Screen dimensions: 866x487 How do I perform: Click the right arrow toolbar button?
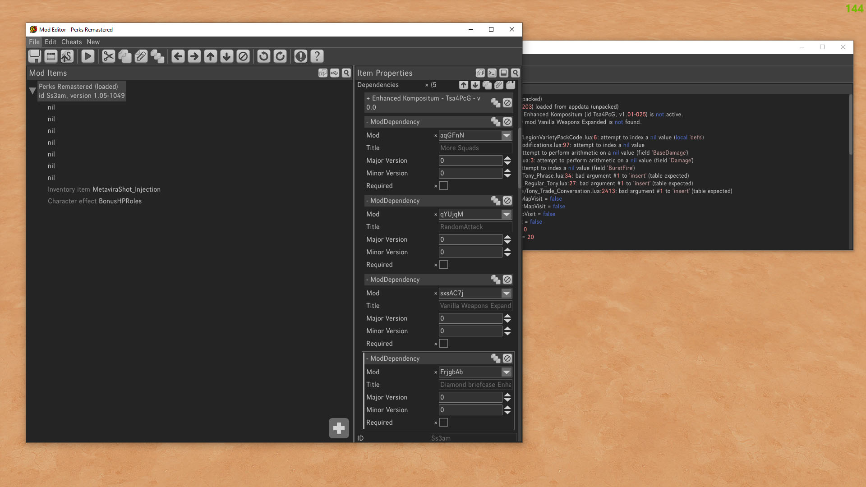click(194, 56)
